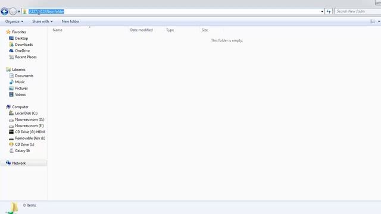Open Nouveau nom (D:) drive

(x=30, y=119)
